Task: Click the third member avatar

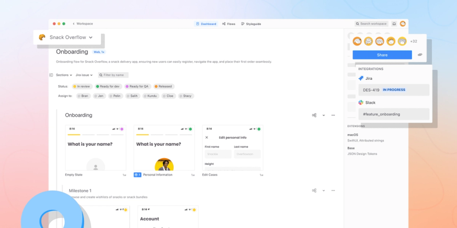Action: (380, 41)
